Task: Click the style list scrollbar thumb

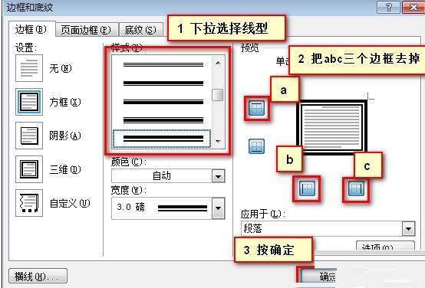Action: pos(218,95)
